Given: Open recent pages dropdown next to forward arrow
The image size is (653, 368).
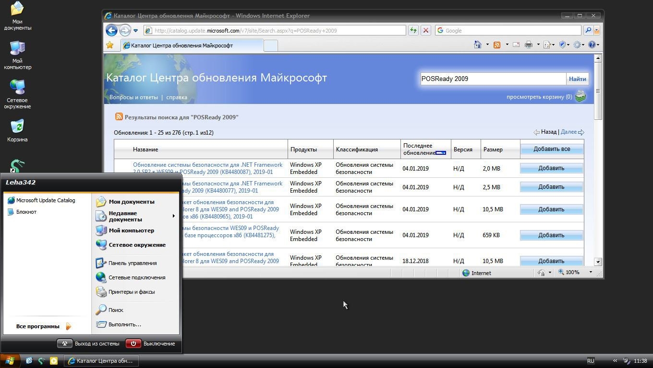Looking at the screenshot, I should 136,31.
